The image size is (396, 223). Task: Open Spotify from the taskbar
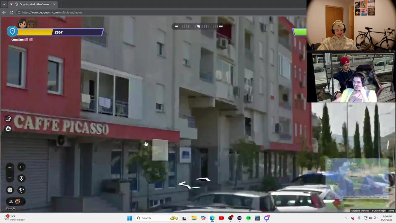[x=248, y=218]
